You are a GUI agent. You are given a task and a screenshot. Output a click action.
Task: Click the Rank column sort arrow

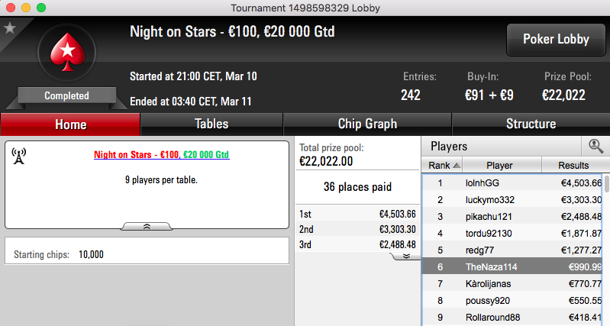coord(457,166)
